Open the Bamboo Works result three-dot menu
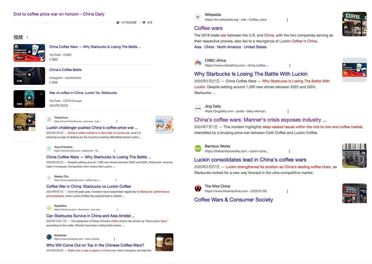Viewport: 372px width, 264px height. click(289, 151)
